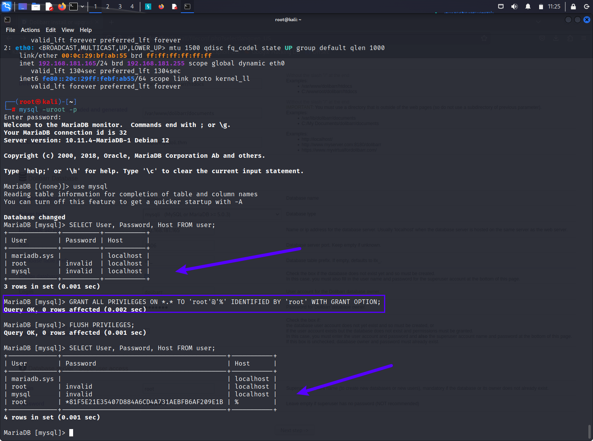Click the password hash *81F5E21E35407D884A6CD4A731AEBFB6AF209E1B
The width and height of the screenshot is (593, 441).
tap(144, 402)
